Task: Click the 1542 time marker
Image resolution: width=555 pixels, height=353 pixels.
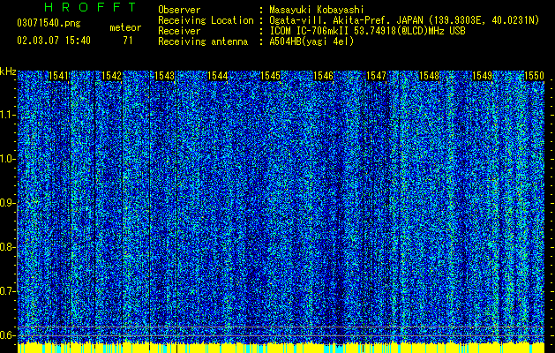Action: [111, 76]
